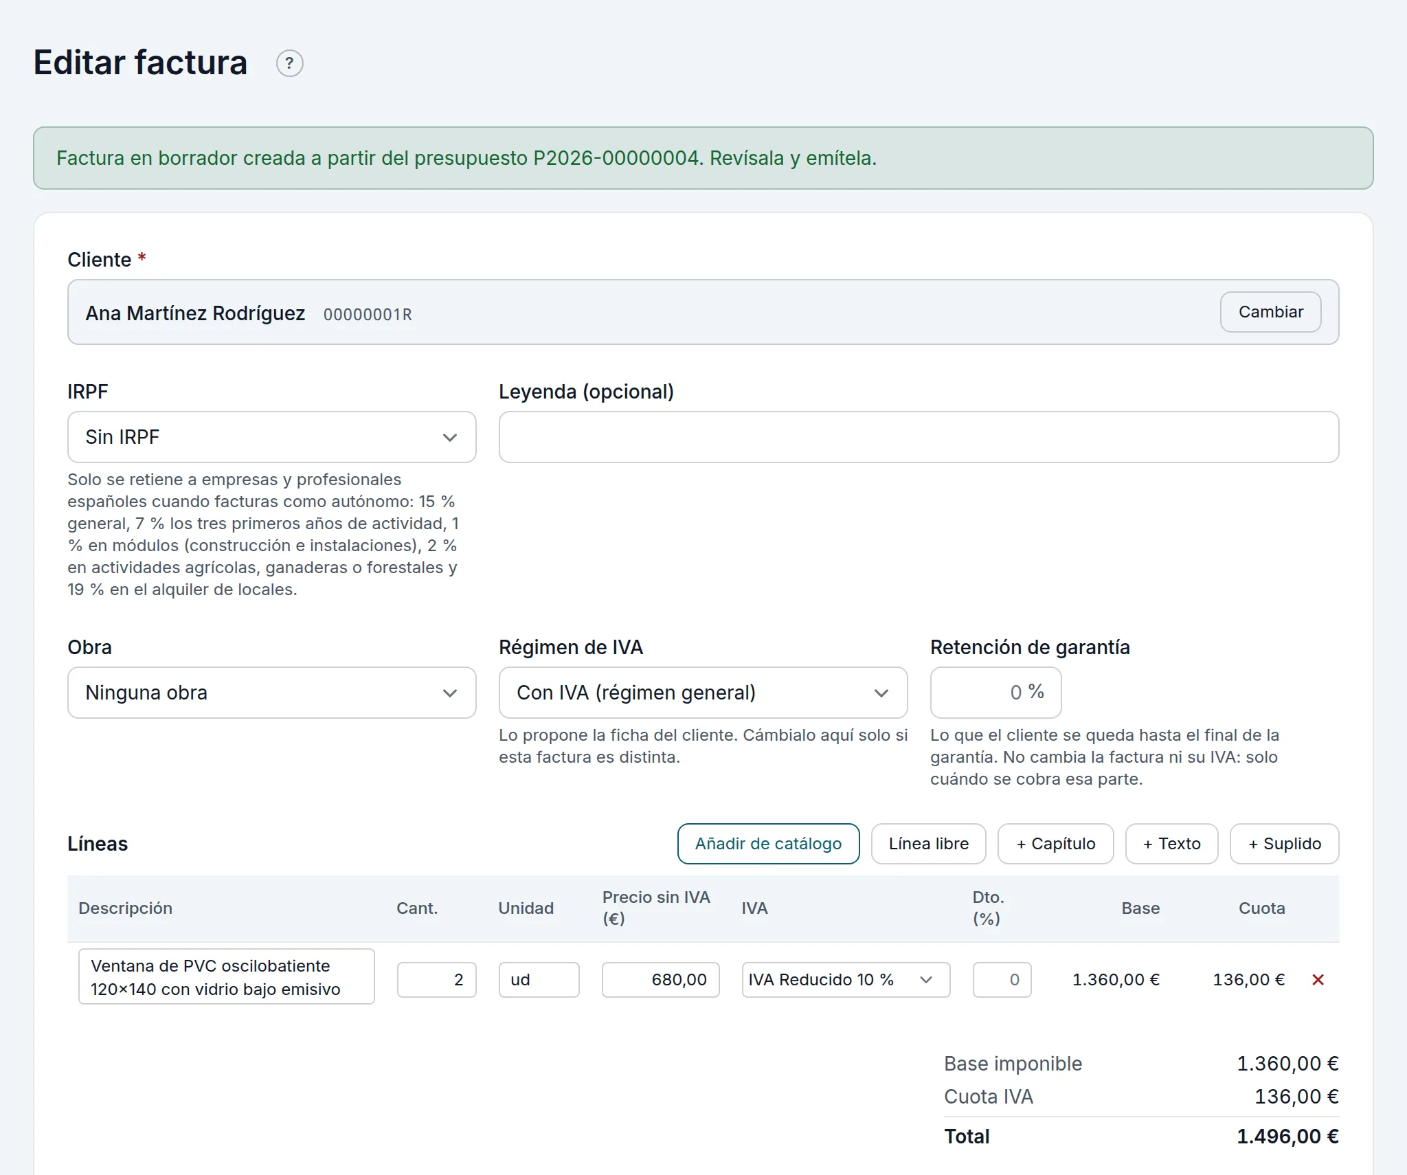Edit the Retención de garantía percentage
The width and height of the screenshot is (1407, 1175).
tap(995, 693)
